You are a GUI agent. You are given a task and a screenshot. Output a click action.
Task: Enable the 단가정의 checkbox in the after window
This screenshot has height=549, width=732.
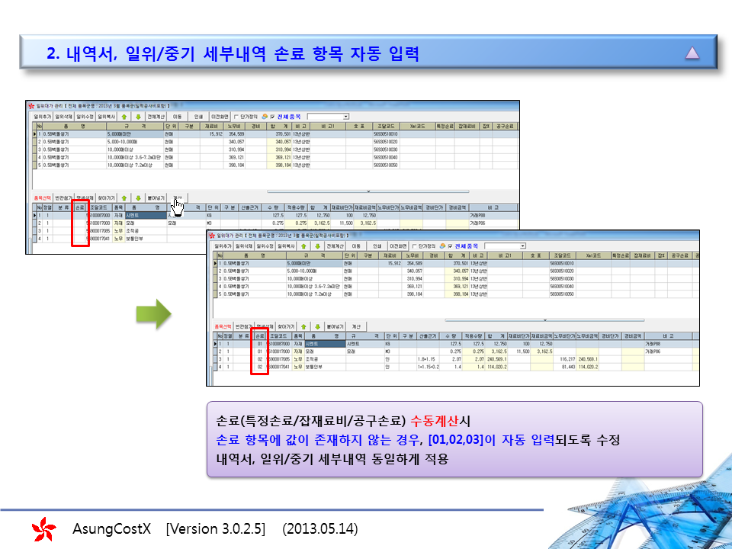(x=414, y=246)
